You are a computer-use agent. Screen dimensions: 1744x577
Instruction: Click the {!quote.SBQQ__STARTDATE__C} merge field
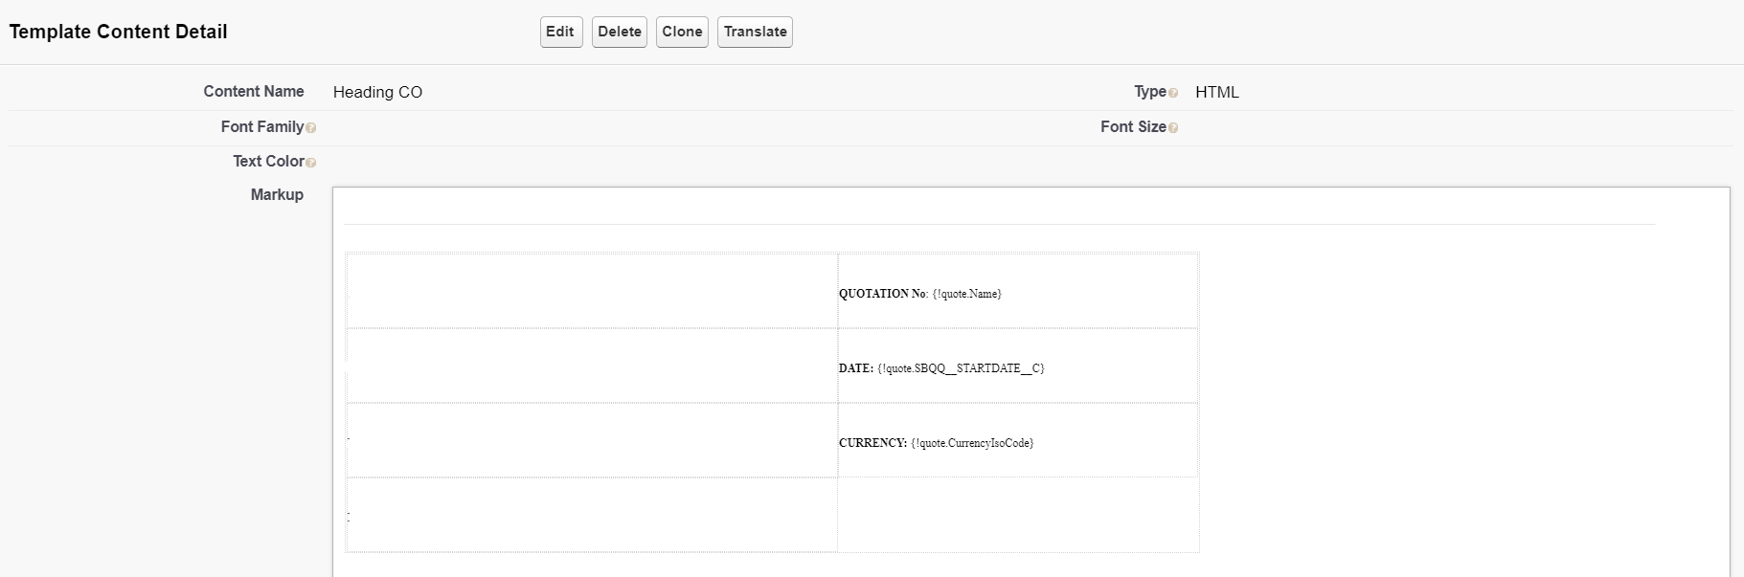(961, 368)
